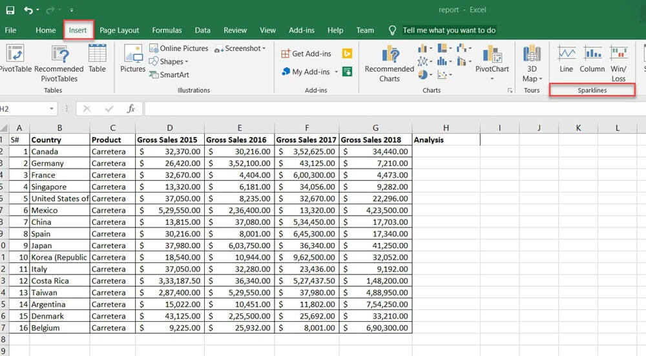
Task: Click the Insert Function fx button
Action: point(130,109)
